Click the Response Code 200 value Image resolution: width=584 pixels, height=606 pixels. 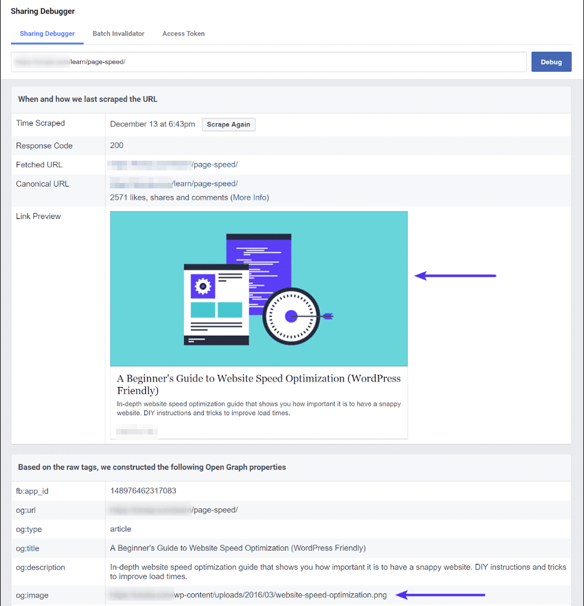(x=116, y=145)
